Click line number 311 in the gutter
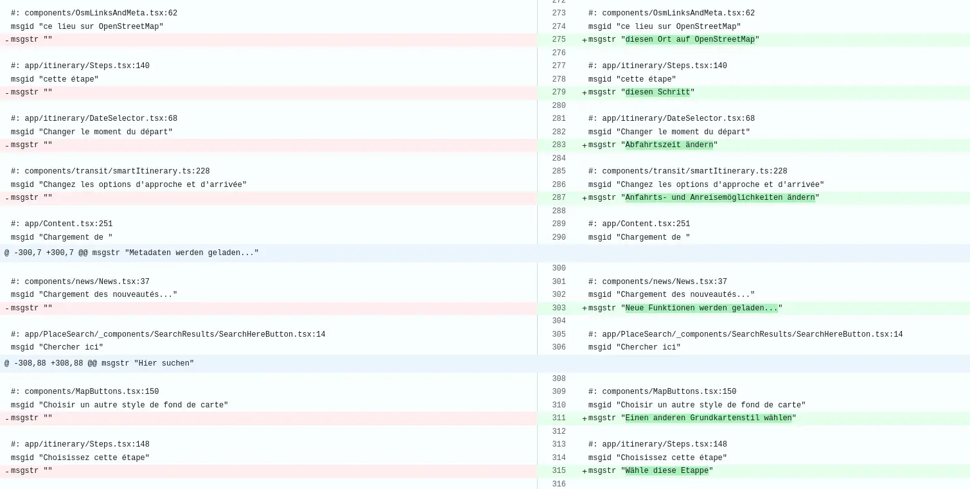970x489 pixels. [x=558, y=418]
